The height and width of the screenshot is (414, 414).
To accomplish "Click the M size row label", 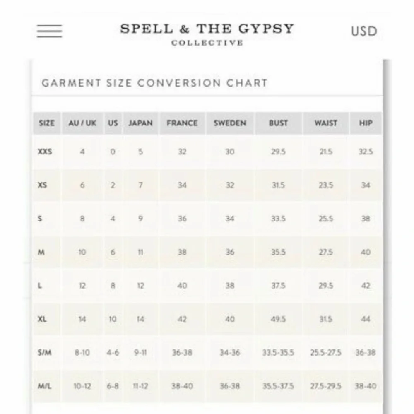I will pyautogui.click(x=41, y=252).
